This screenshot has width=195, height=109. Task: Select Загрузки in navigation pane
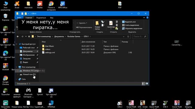coord(27,58)
